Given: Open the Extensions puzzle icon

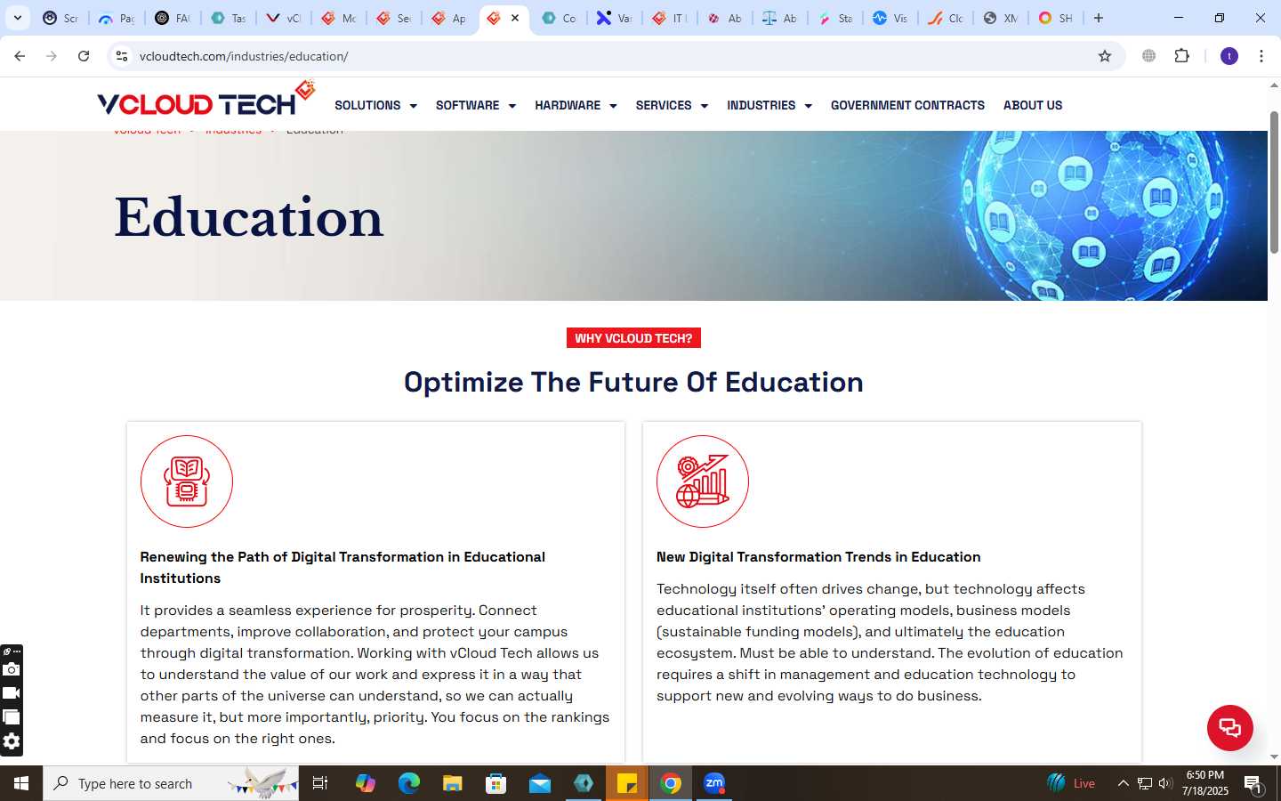Looking at the screenshot, I should [1181, 56].
